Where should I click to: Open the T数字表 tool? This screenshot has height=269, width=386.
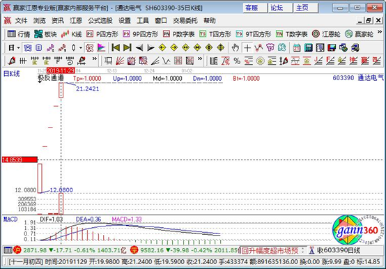[291, 34]
